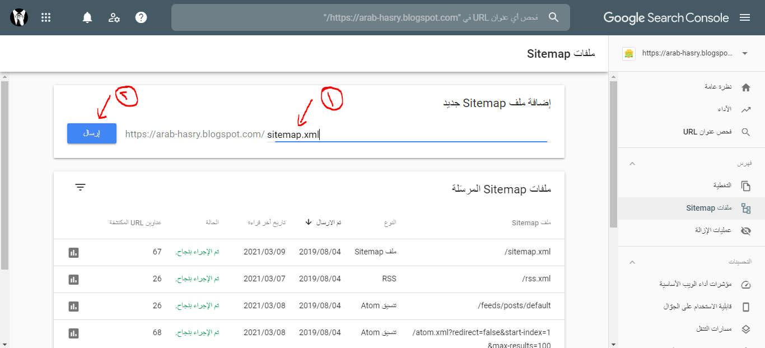This screenshot has width=765, height=348.
Task: Click the Google Search Console logo
Action: [666, 17]
